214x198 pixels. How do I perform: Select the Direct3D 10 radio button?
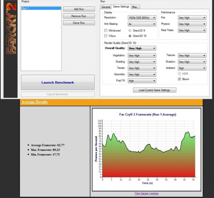point(130,36)
